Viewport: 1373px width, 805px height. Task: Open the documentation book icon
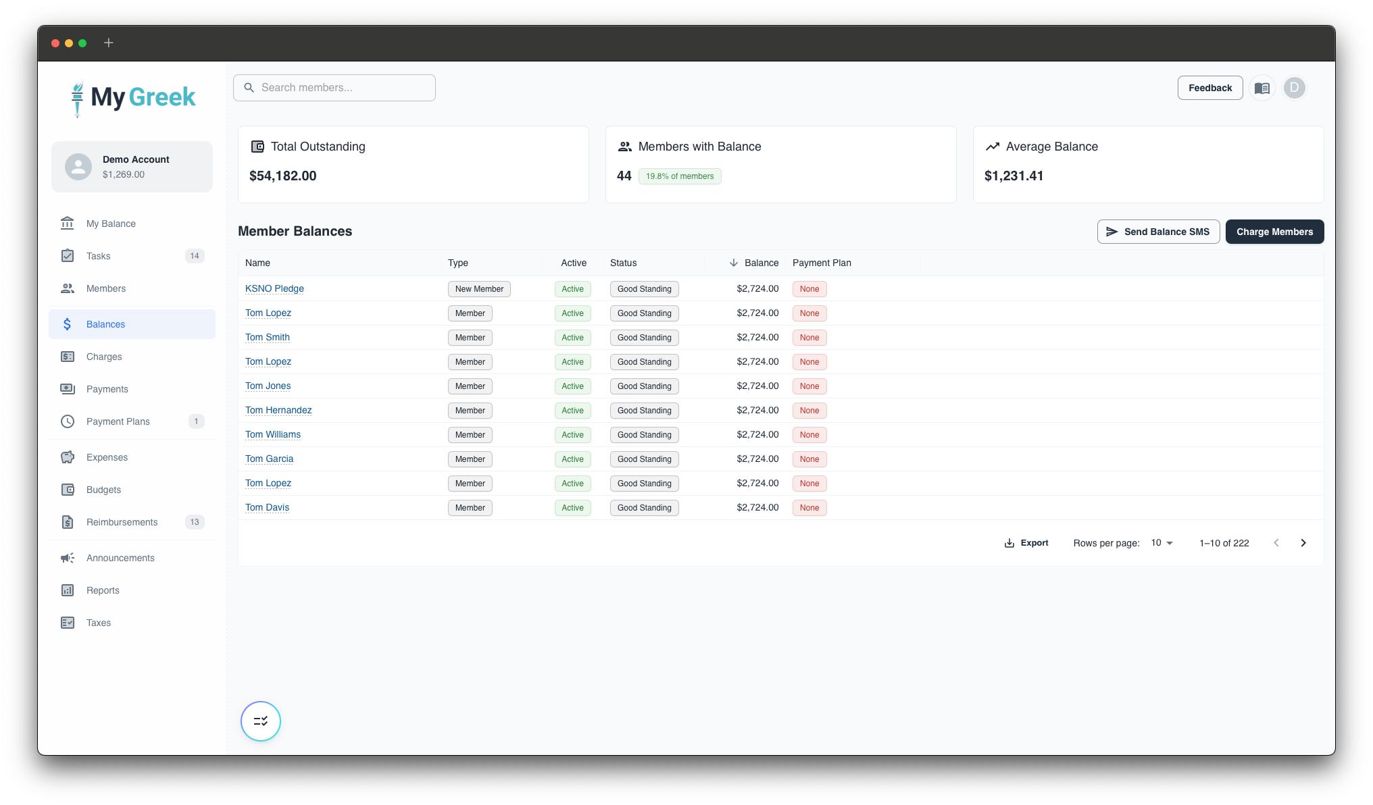(1262, 88)
